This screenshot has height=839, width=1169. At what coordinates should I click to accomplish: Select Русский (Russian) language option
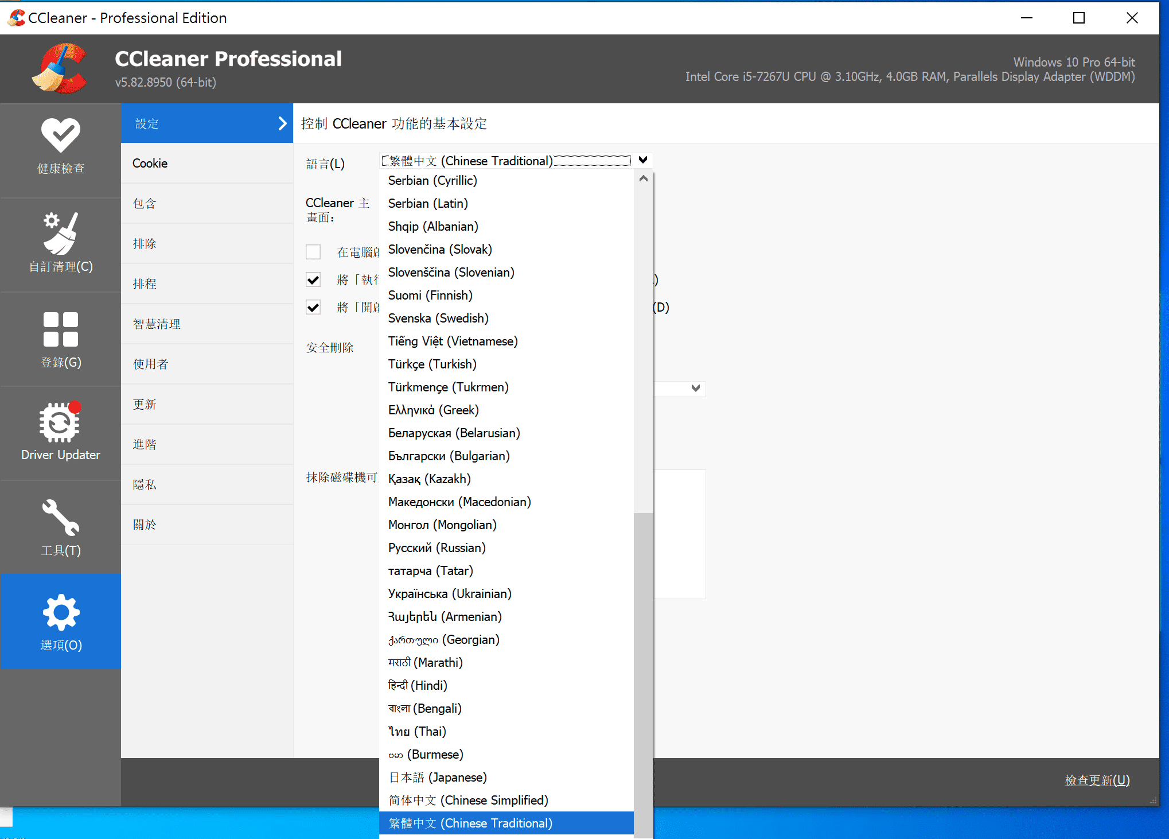point(437,547)
